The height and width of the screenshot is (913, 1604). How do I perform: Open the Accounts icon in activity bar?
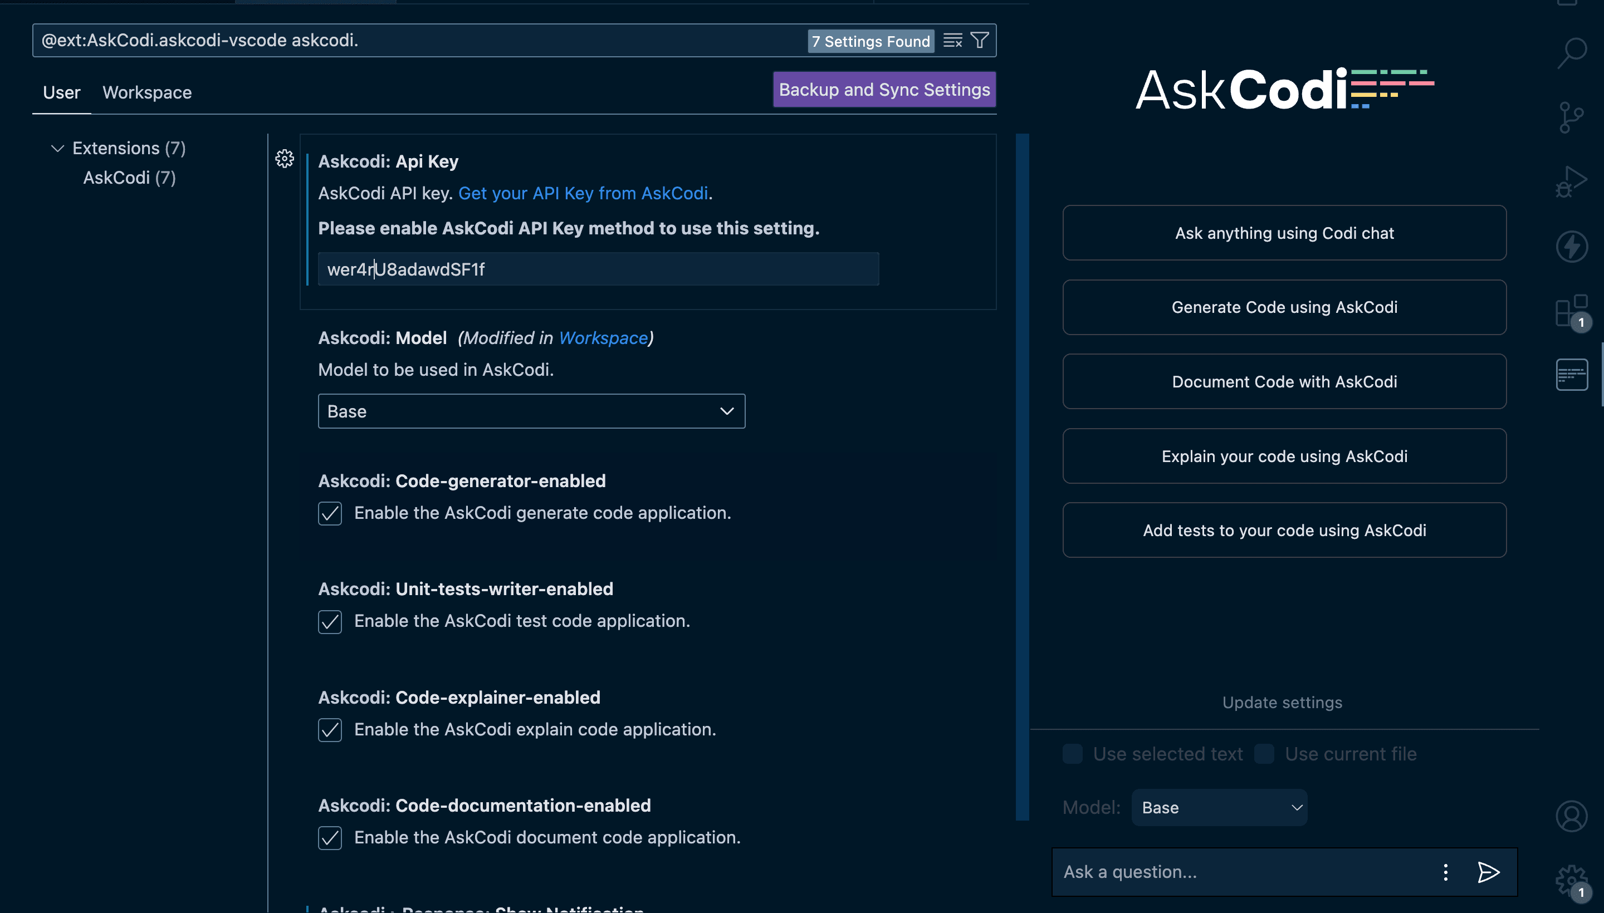coord(1571,817)
